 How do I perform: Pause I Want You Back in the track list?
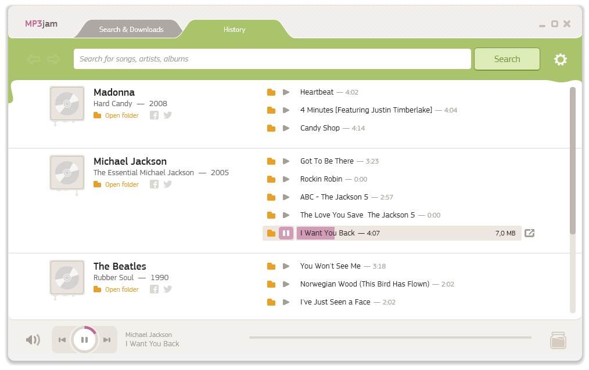click(x=286, y=233)
